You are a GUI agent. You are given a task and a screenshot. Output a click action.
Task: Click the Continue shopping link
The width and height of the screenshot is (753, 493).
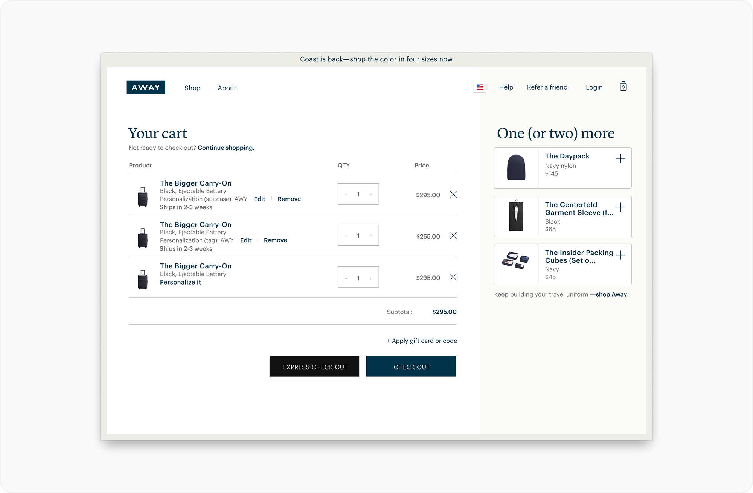(x=226, y=148)
